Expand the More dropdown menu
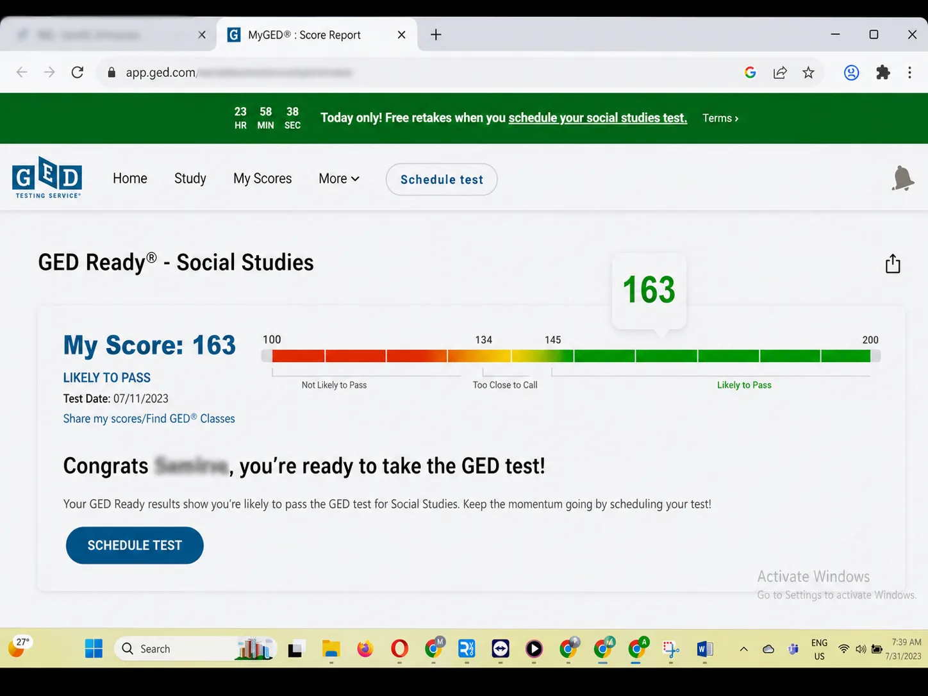Viewport: 928px width, 696px height. point(339,179)
